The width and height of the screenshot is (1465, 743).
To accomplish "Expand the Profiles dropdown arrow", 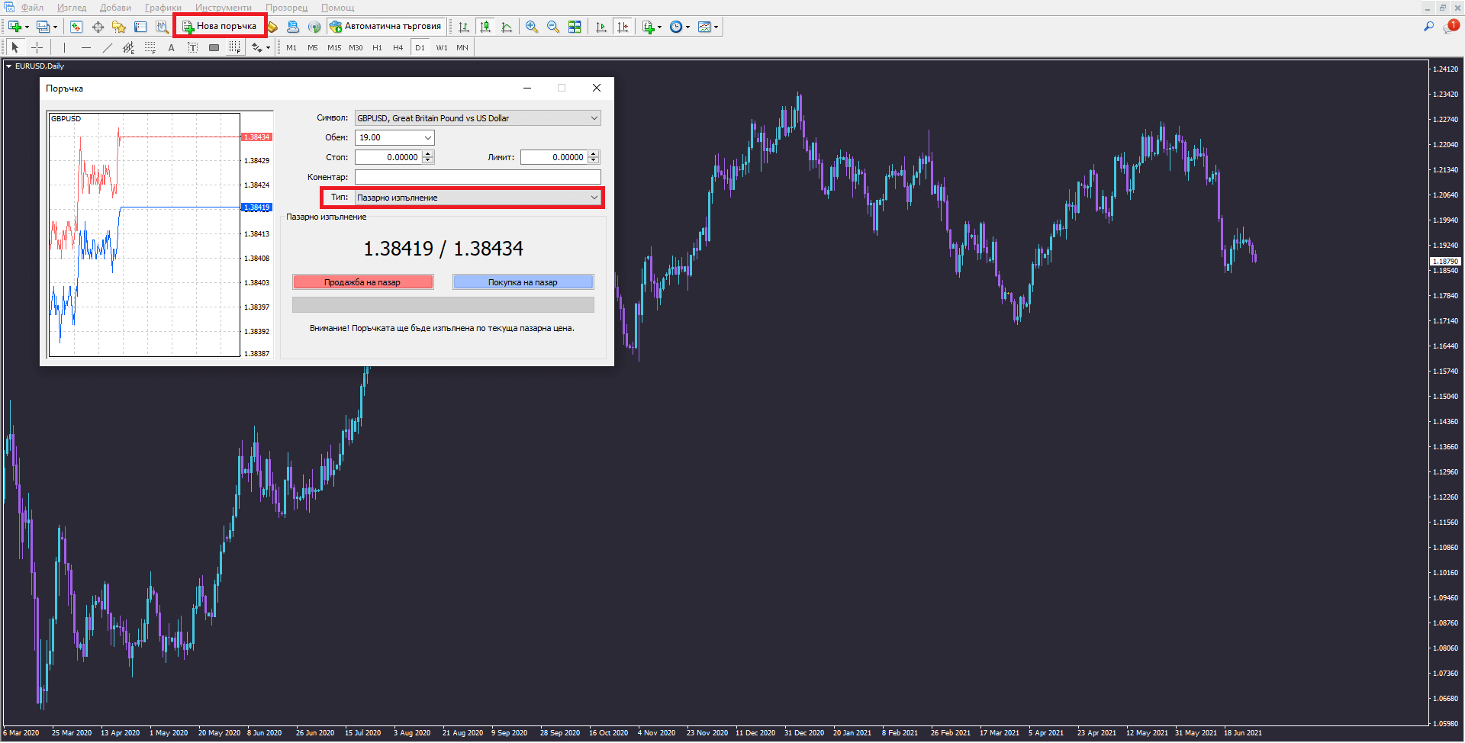I will click(x=55, y=27).
